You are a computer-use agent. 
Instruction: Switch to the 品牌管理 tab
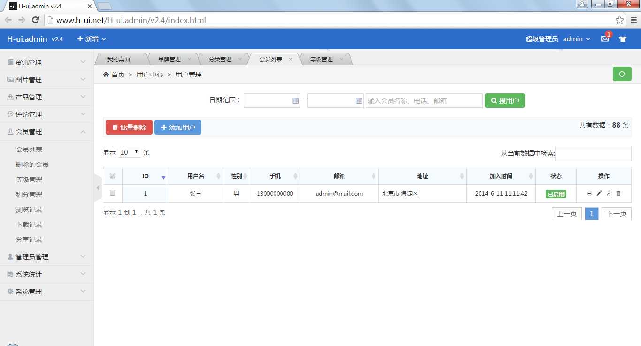(170, 60)
